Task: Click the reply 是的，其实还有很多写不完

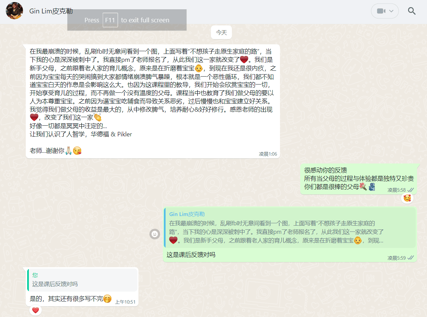Action: pos(70,299)
